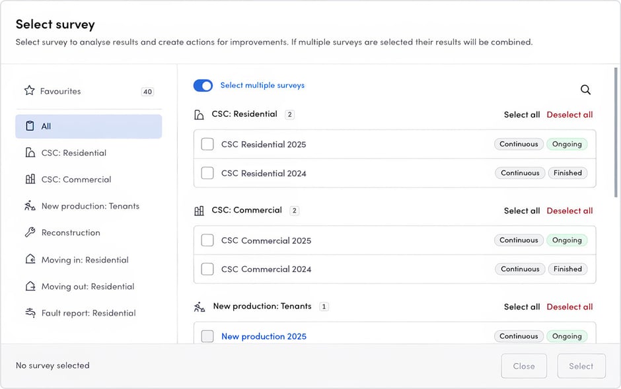Click the Select multiple surveys label
Screen dimensions: 621x389
[262, 85]
